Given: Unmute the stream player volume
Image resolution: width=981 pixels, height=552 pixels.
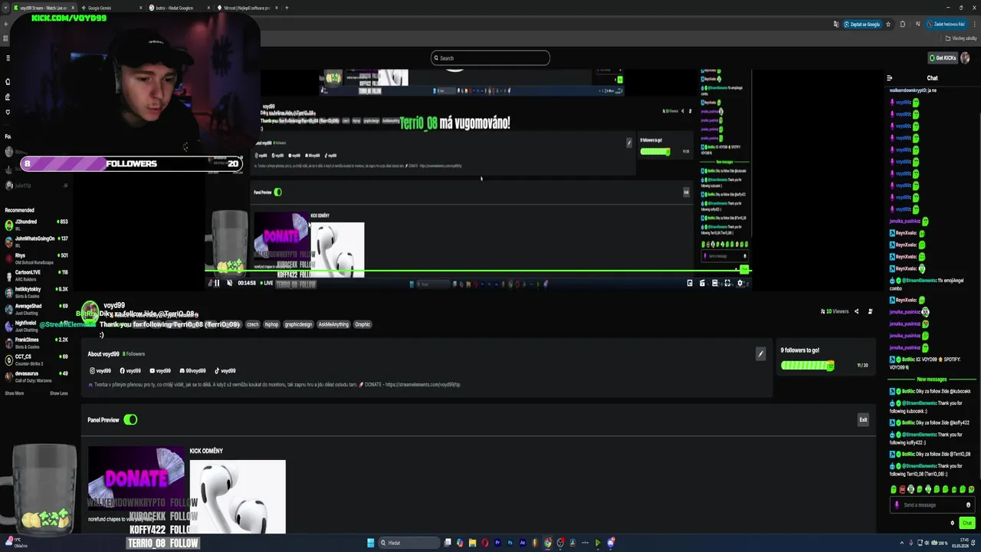Looking at the screenshot, I should coord(229,283).
